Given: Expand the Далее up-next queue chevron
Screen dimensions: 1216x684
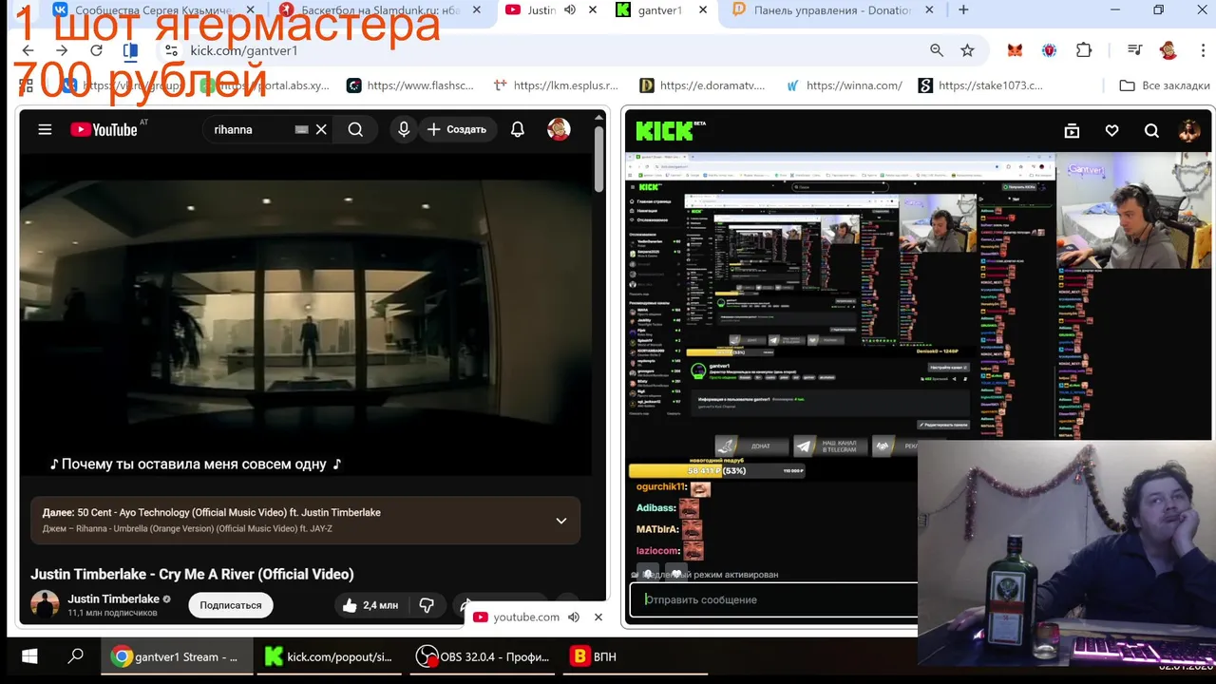Looking at the screenshot, I should [x=561, y=521].
